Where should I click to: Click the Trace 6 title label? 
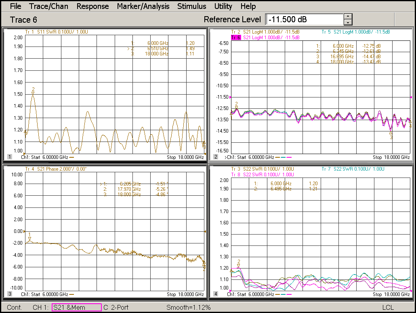pos(23,20)
